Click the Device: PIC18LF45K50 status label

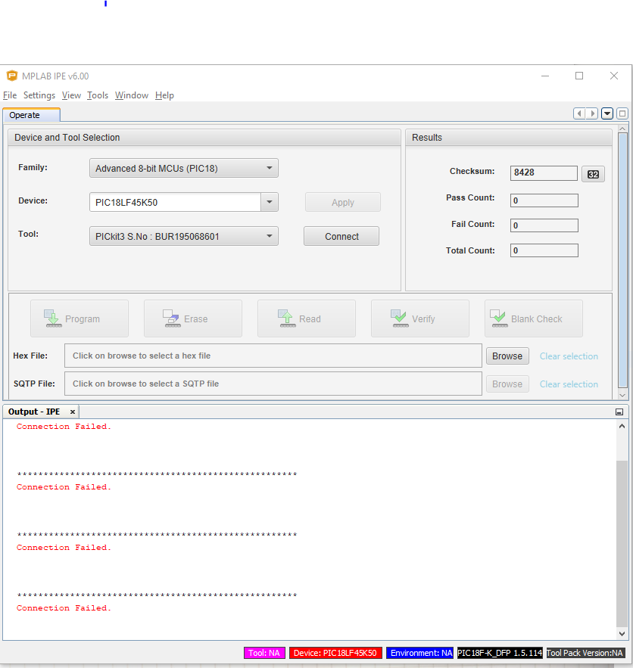[335, 653]
